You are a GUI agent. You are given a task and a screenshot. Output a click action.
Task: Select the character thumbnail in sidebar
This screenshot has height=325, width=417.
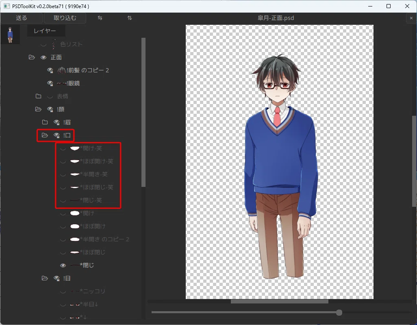10,35
